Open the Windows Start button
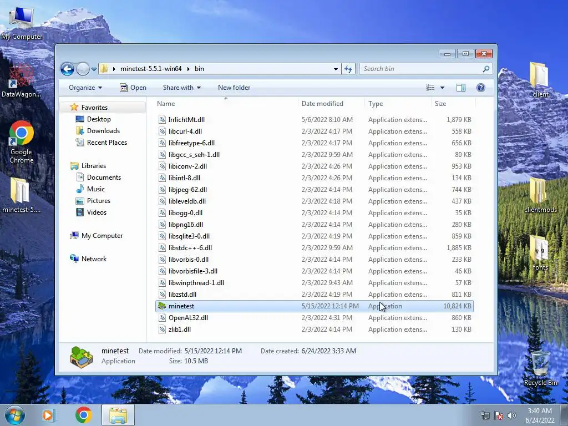 point(14,415)
